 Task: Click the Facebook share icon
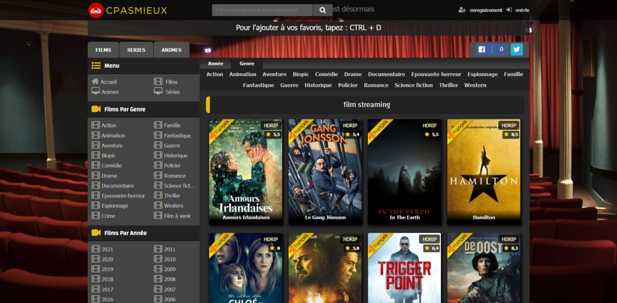click(x=481, y=49)
